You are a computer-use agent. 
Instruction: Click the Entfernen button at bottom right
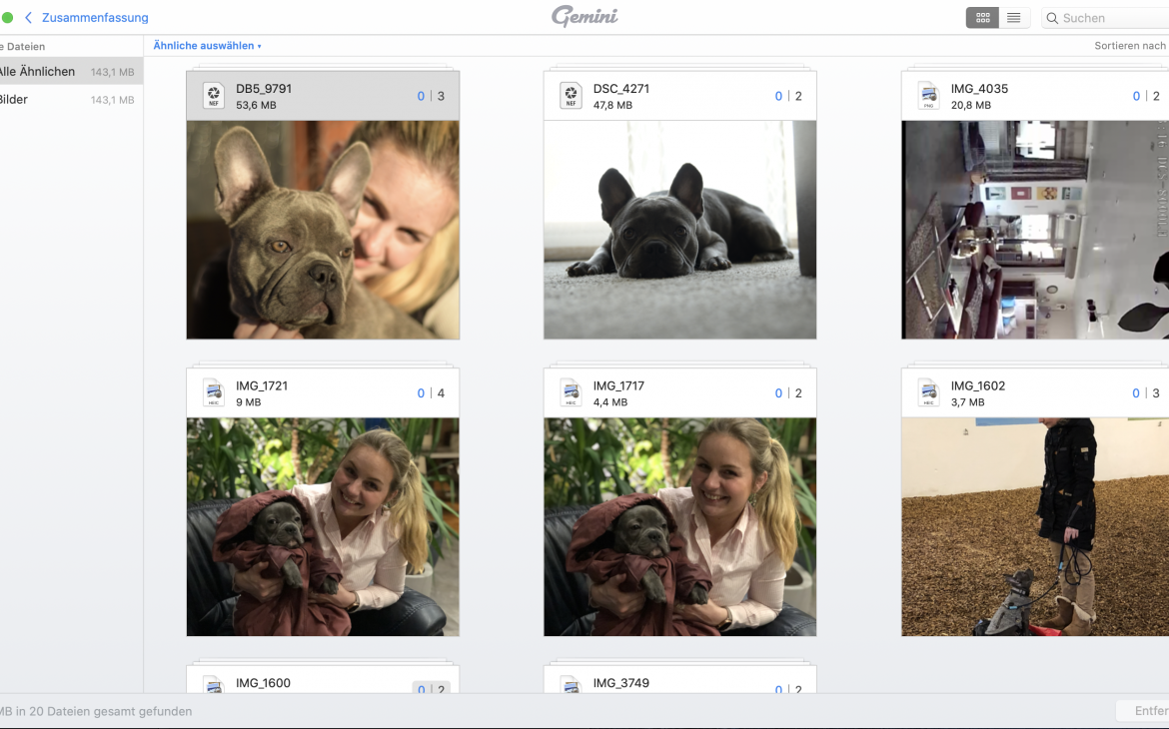tap(1143, 711)
